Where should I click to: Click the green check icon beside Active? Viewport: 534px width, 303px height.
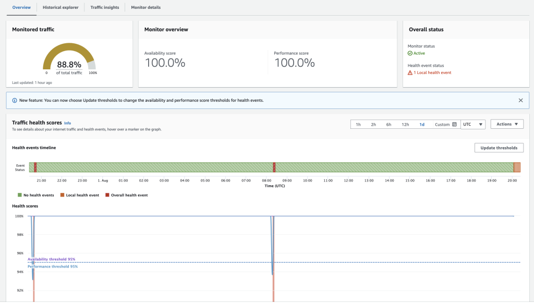click(x=410, y=52)
